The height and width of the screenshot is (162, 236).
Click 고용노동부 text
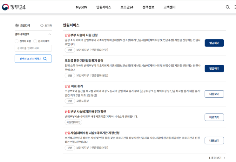[x=83, y=101]
